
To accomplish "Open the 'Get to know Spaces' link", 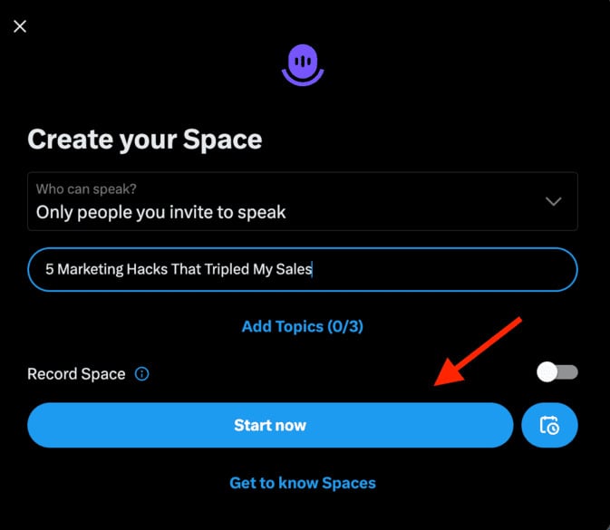I will pyautogui.click(x=303, y=483).
